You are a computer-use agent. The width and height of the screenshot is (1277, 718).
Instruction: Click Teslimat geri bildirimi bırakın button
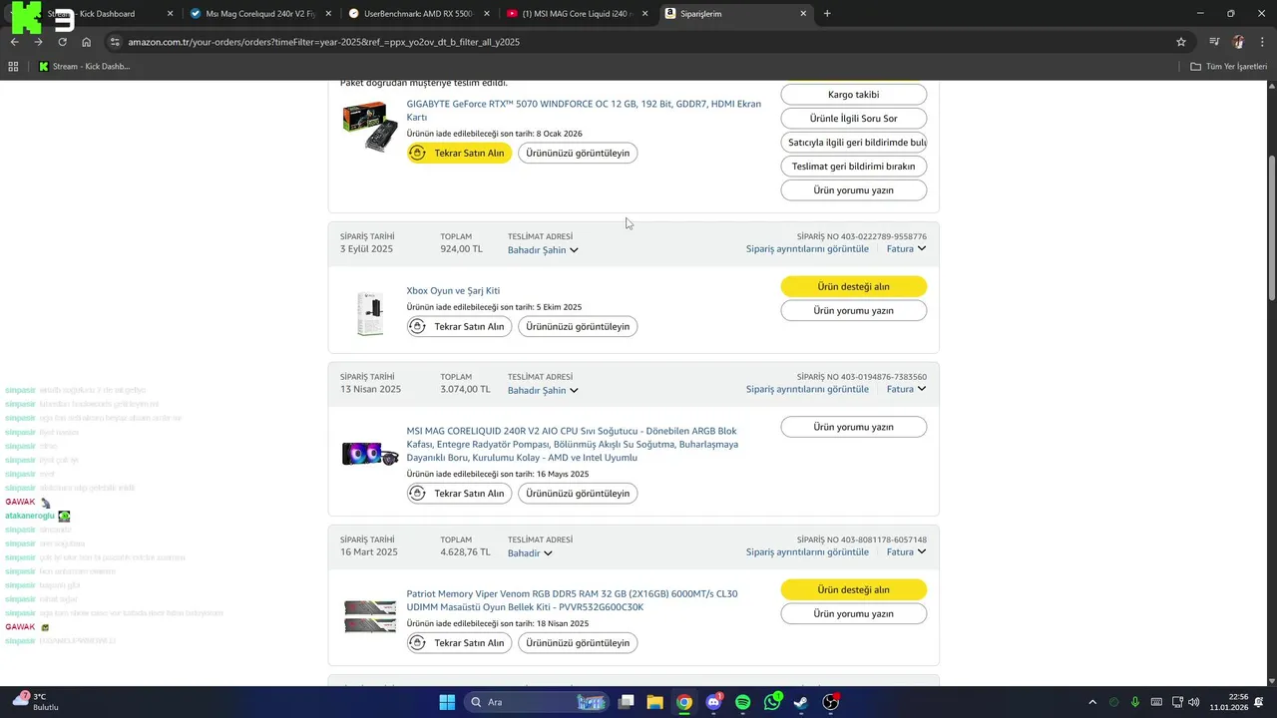pyautogui.click(x=854, y=167)
